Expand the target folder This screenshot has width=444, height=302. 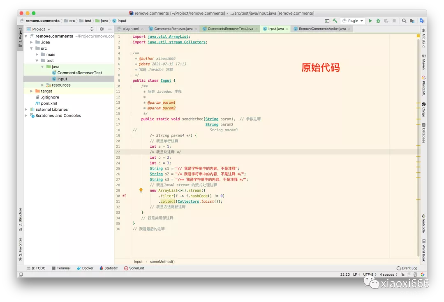(31, 91)
